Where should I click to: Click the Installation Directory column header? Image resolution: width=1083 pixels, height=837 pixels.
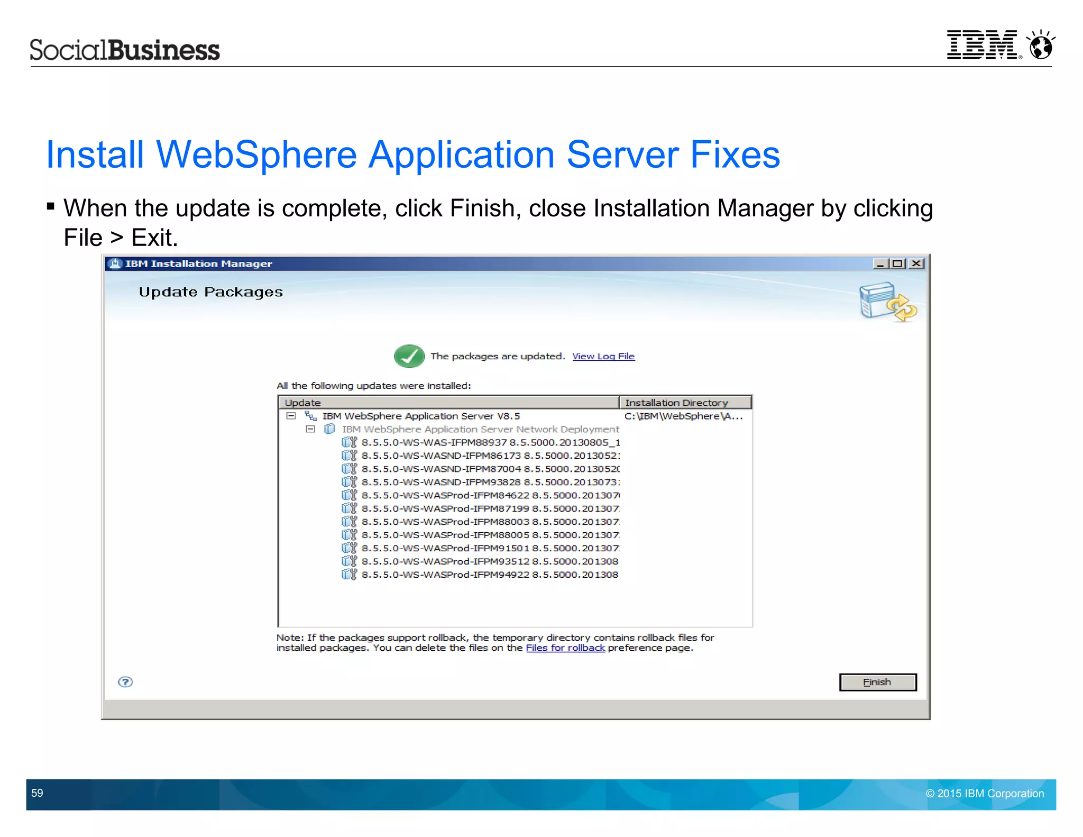(x=685, y=403)
